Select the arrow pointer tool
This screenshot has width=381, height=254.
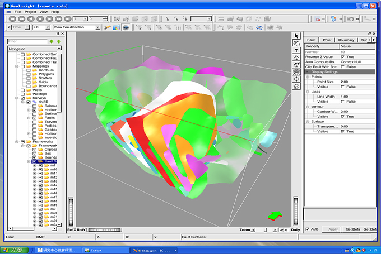[x=296, y=37]
